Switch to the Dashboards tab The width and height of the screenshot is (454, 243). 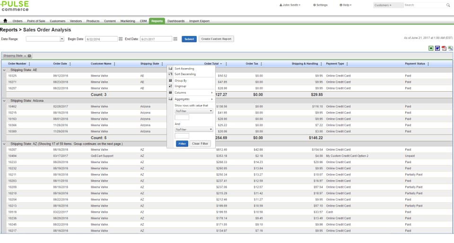pos(176,21)
